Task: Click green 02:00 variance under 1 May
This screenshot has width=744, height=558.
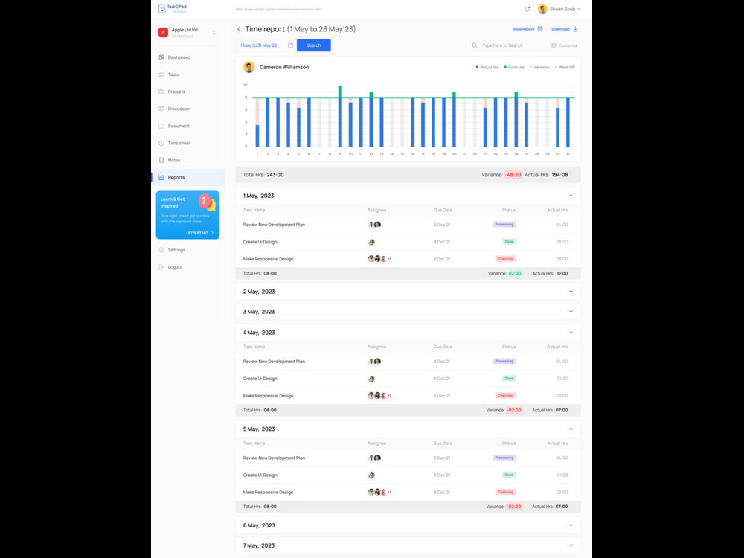Action: coord(514,273)
